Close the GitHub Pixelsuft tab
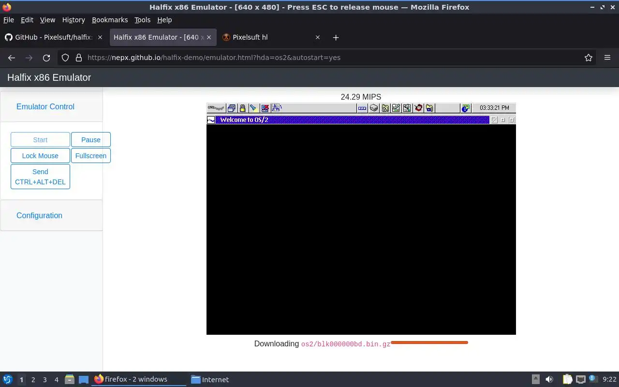This screenshot has height=387, width=619. pyautogui.click(x=100, y=37)
